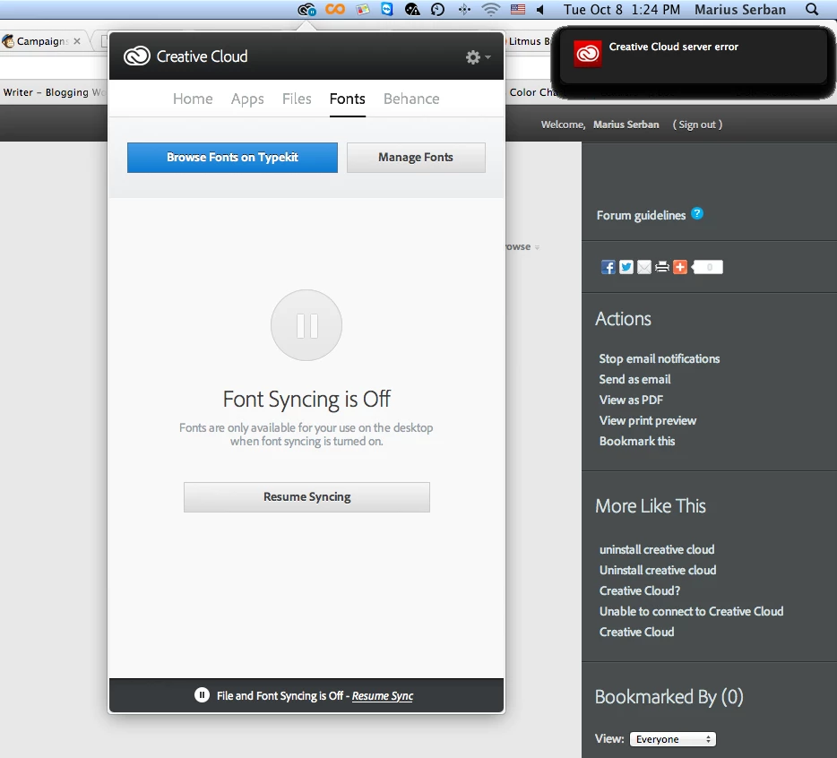The width and height of the screenshot is (837, 758).
Task: Open capitalized 'Uninstall creative cloud' link
Action: [x=658, y=570]
